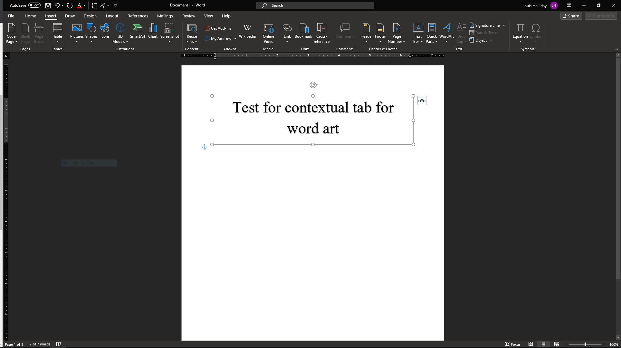Image resolution: width=621 pixels, height=348 pixels.
Task: Open the References tab
Action: [138, 16]
